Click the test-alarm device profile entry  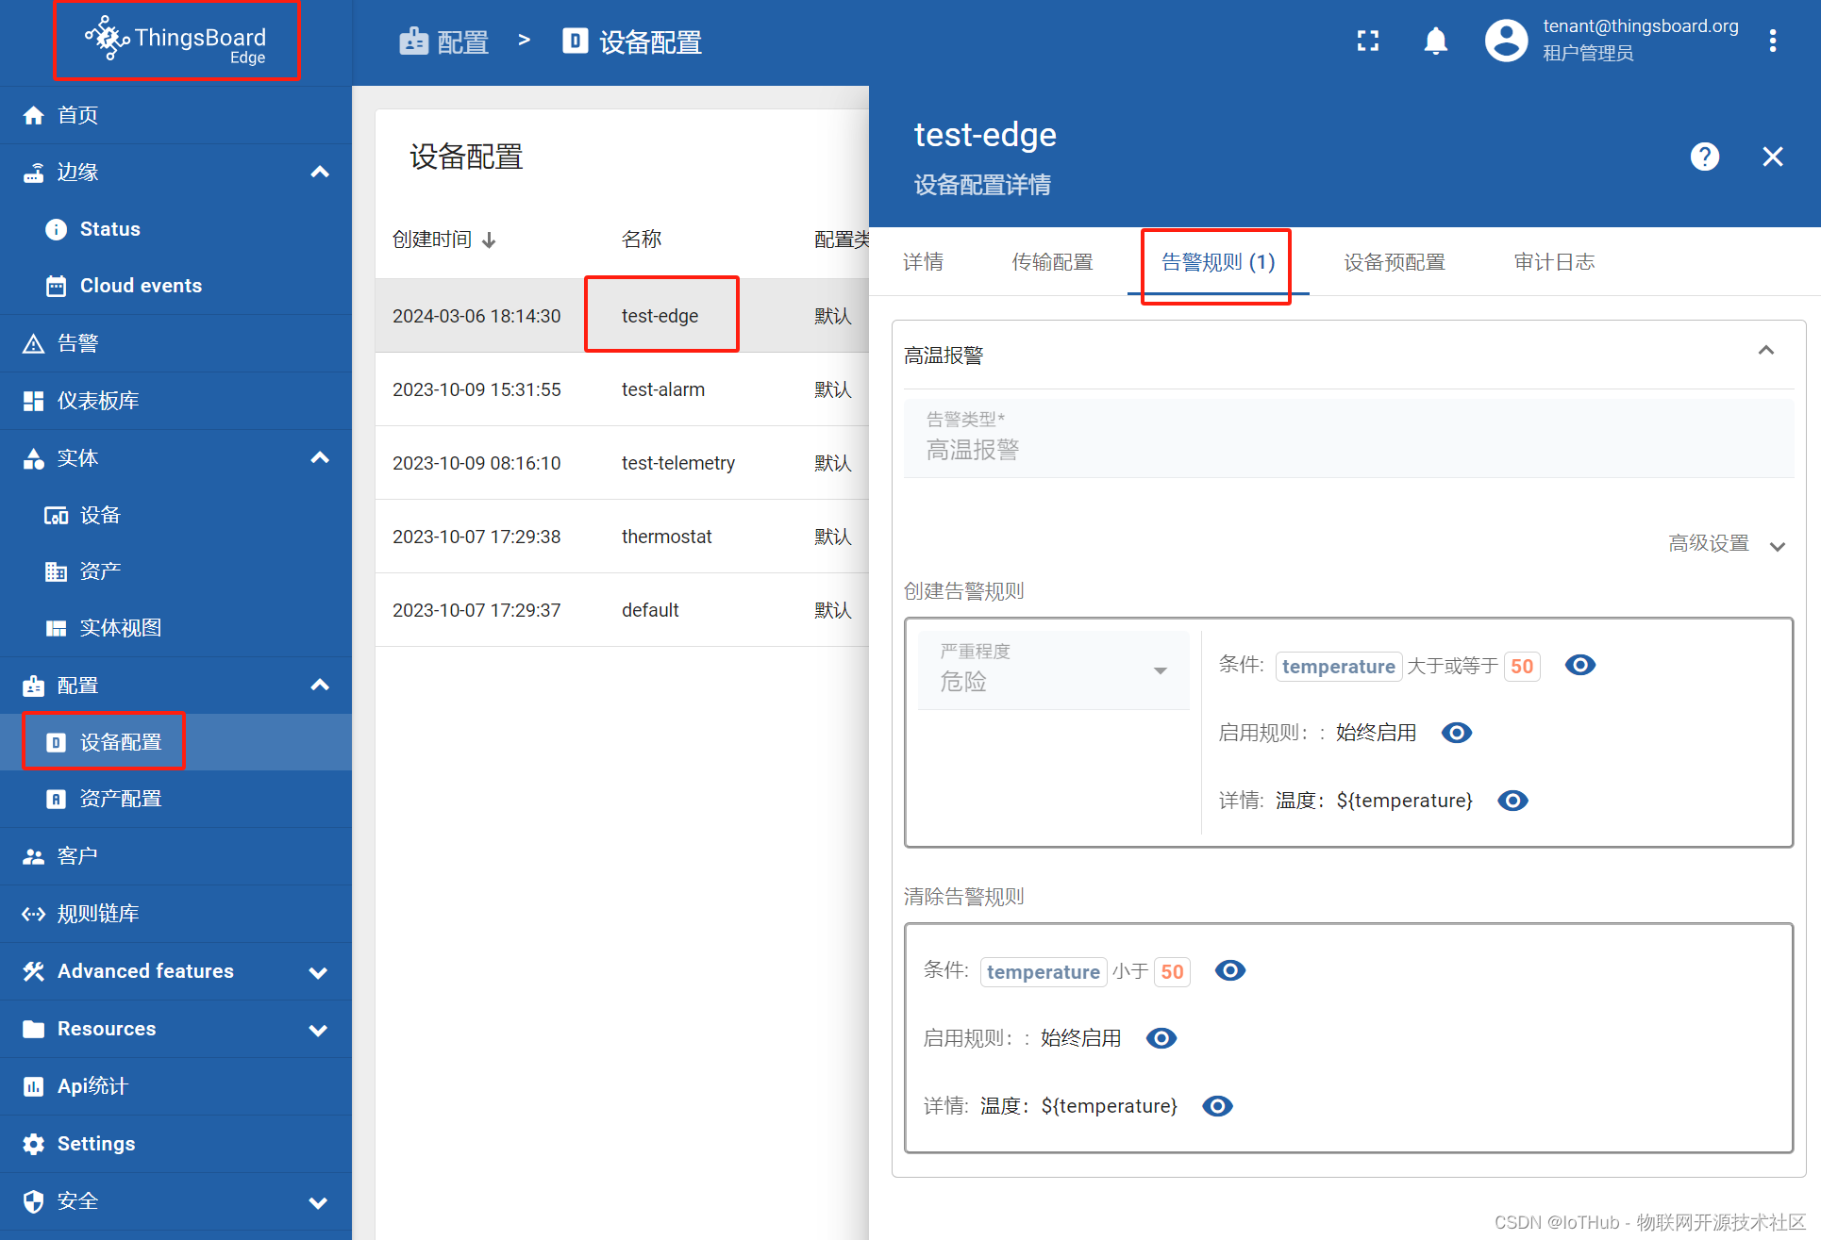coord(662,389)
